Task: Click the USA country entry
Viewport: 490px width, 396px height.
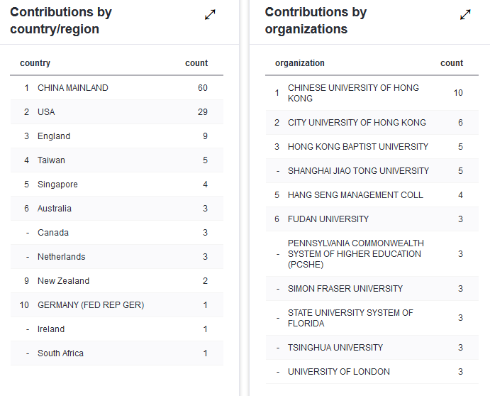Action: pyautogui.click(x=46, y=112)
